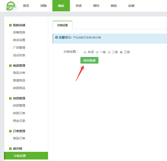Select highlighted 分销设置 sidebar item

point(26,156)
